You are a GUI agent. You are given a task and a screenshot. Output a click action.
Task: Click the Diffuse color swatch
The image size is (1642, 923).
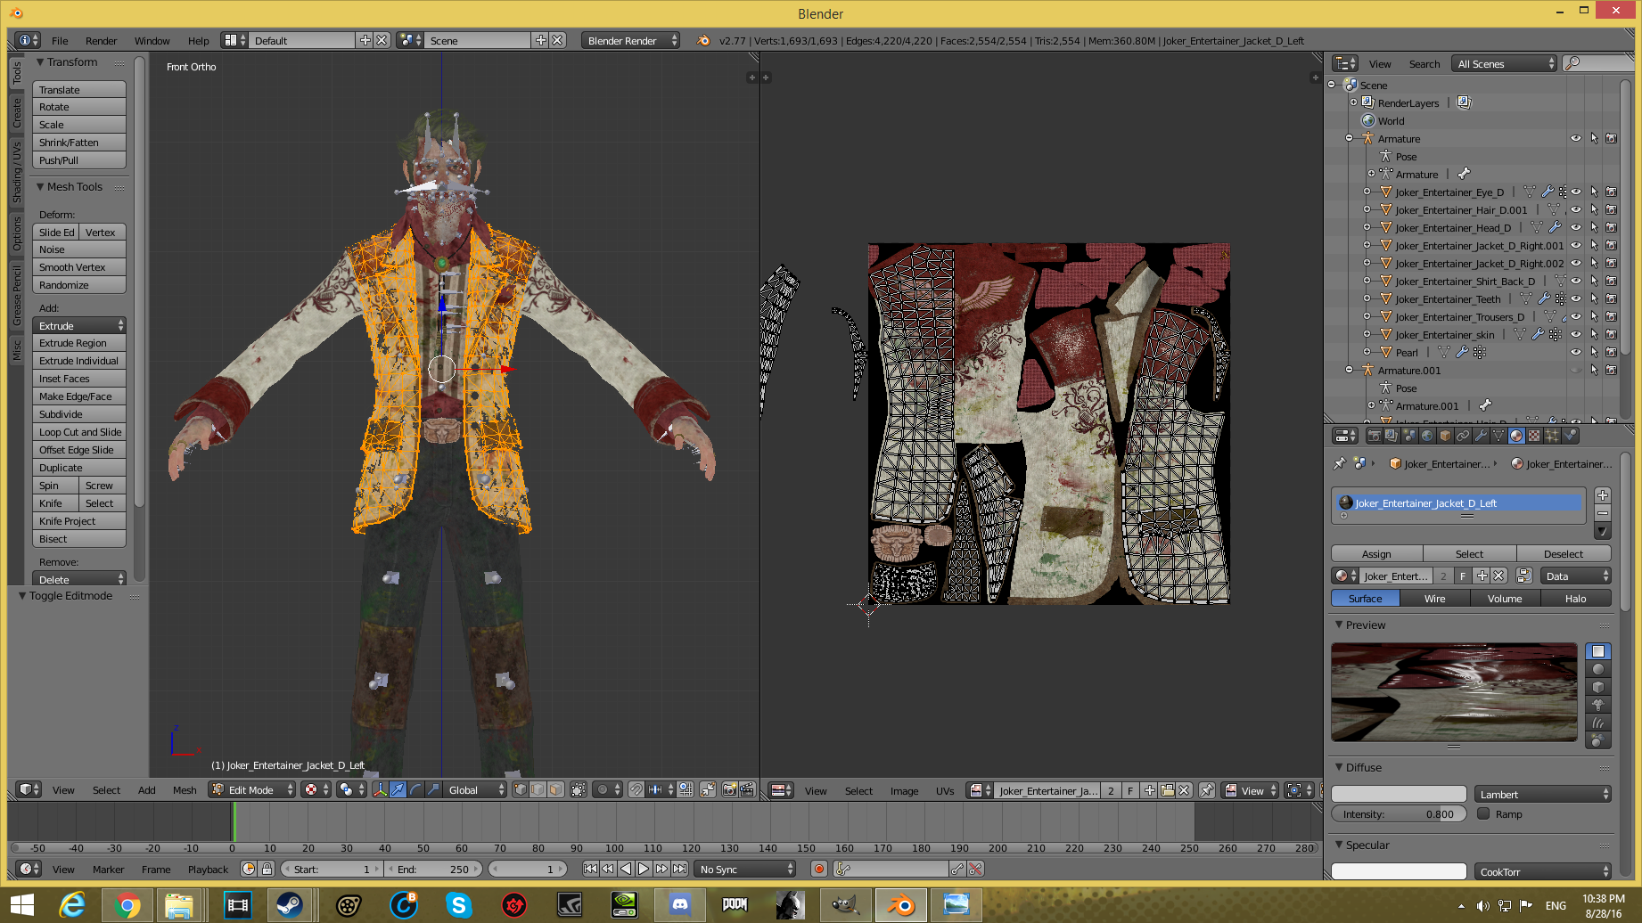(1398, 794)
